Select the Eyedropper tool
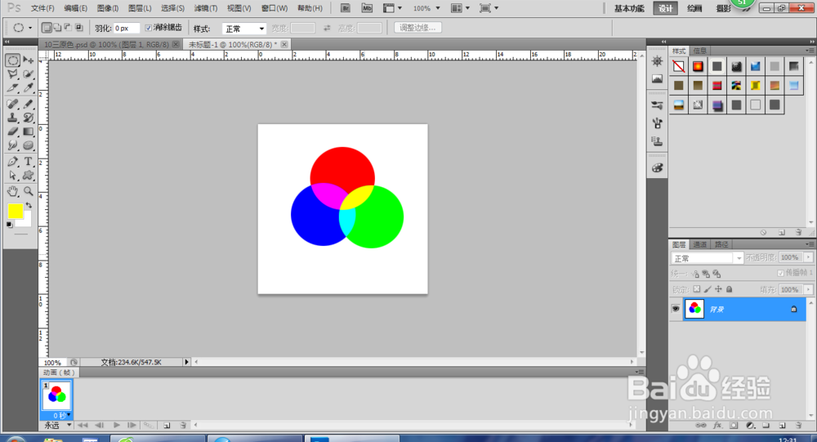817x442 pixels. point(28,88)
